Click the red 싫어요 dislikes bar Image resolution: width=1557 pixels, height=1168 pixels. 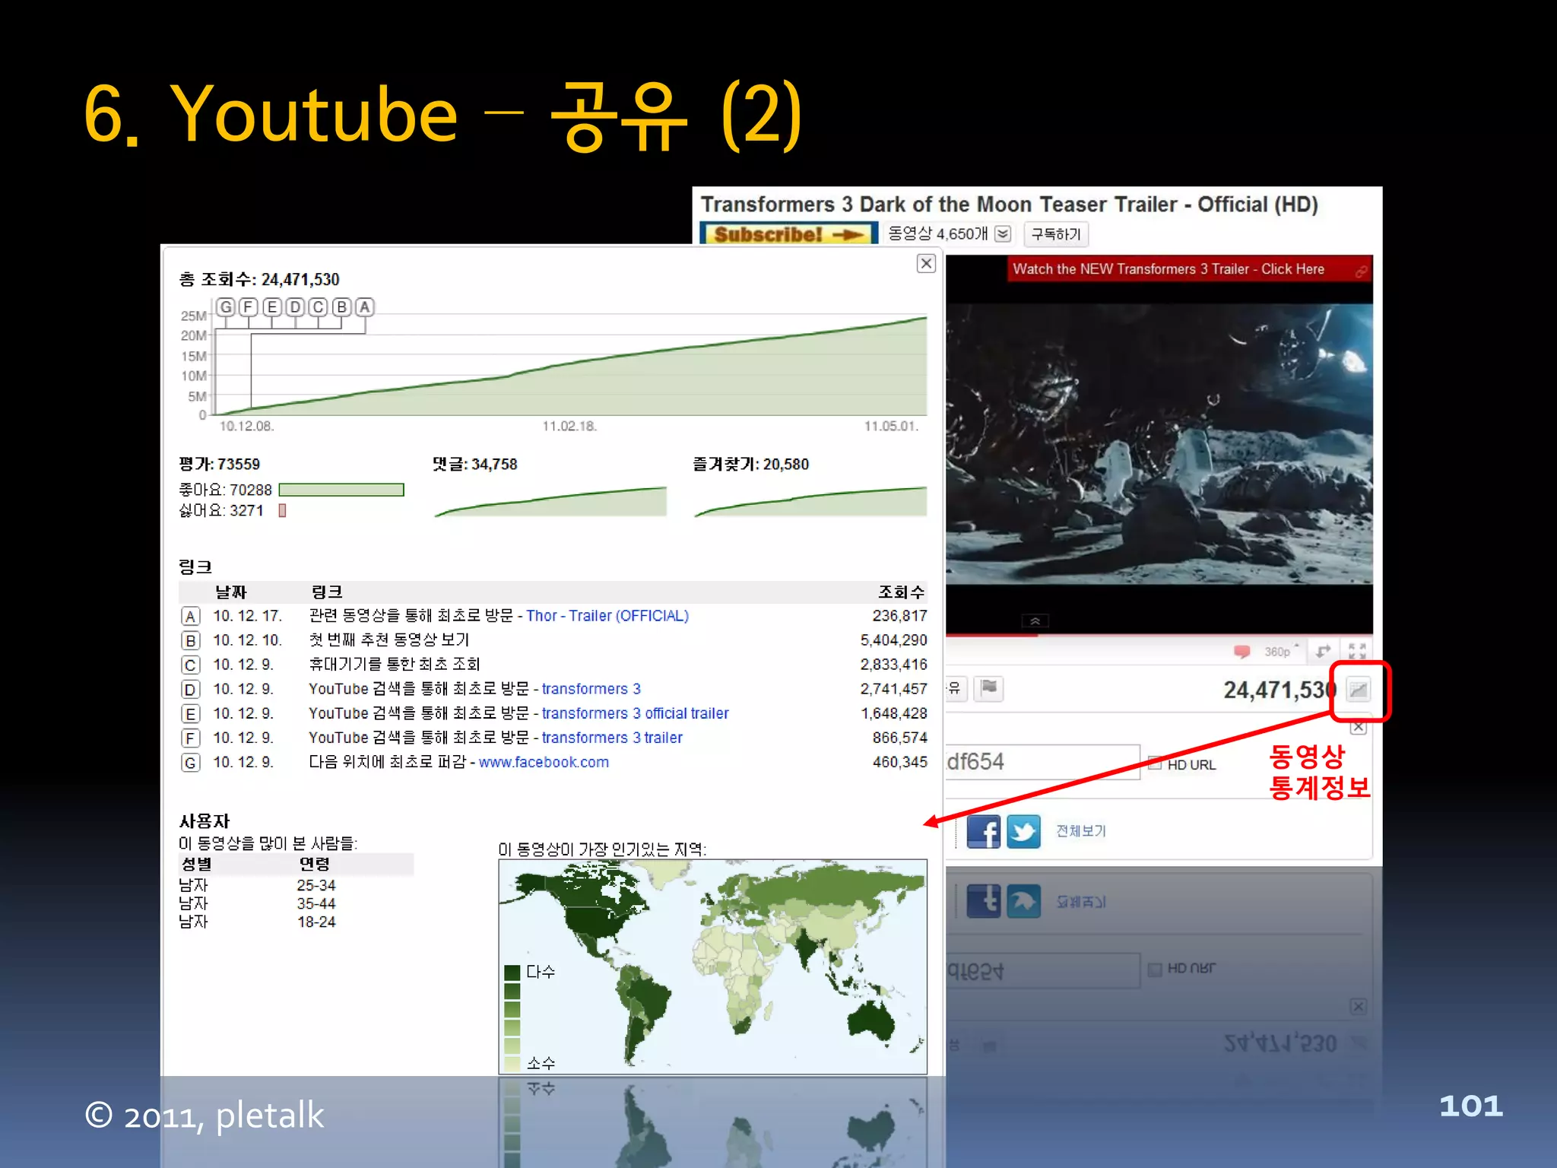click(x=282, y=511)
